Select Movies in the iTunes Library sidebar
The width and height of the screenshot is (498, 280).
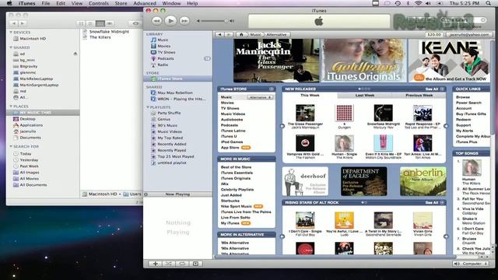[x=164, y=46]
